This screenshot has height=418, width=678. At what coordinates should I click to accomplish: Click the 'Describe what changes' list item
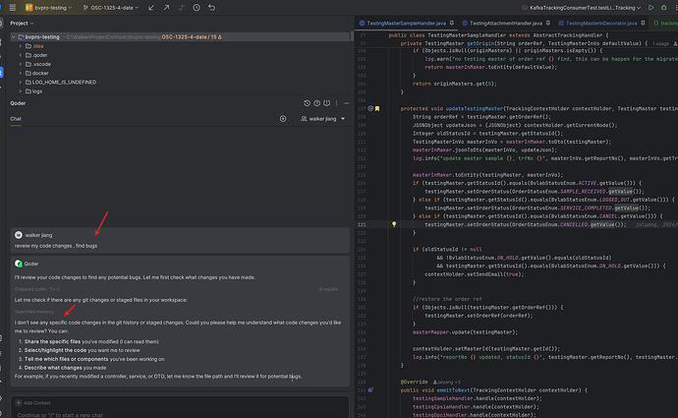tap(65, 368)
